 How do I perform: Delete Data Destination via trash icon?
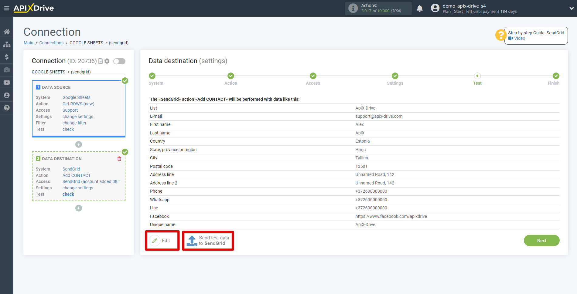click(x=119, y=159)
